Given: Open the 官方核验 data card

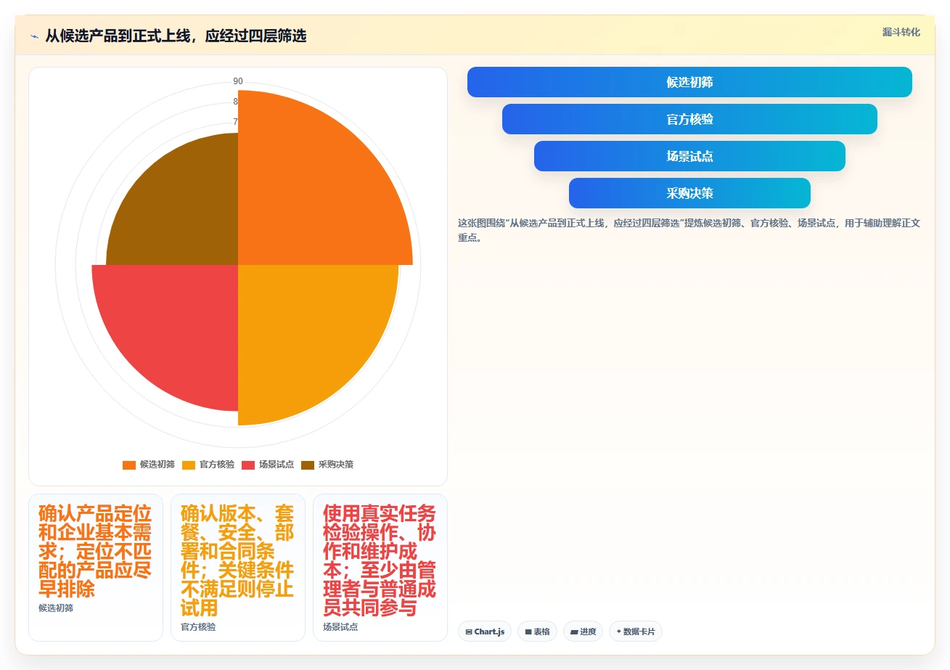Looking at the screenshot, I should (238, 568).
